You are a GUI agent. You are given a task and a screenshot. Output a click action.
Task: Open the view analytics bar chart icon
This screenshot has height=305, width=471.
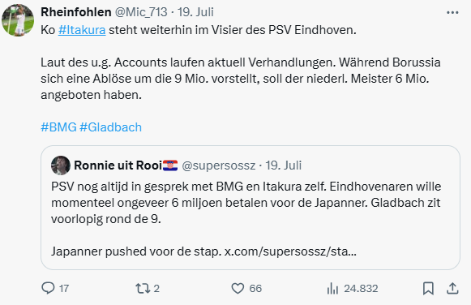(332, 289)
